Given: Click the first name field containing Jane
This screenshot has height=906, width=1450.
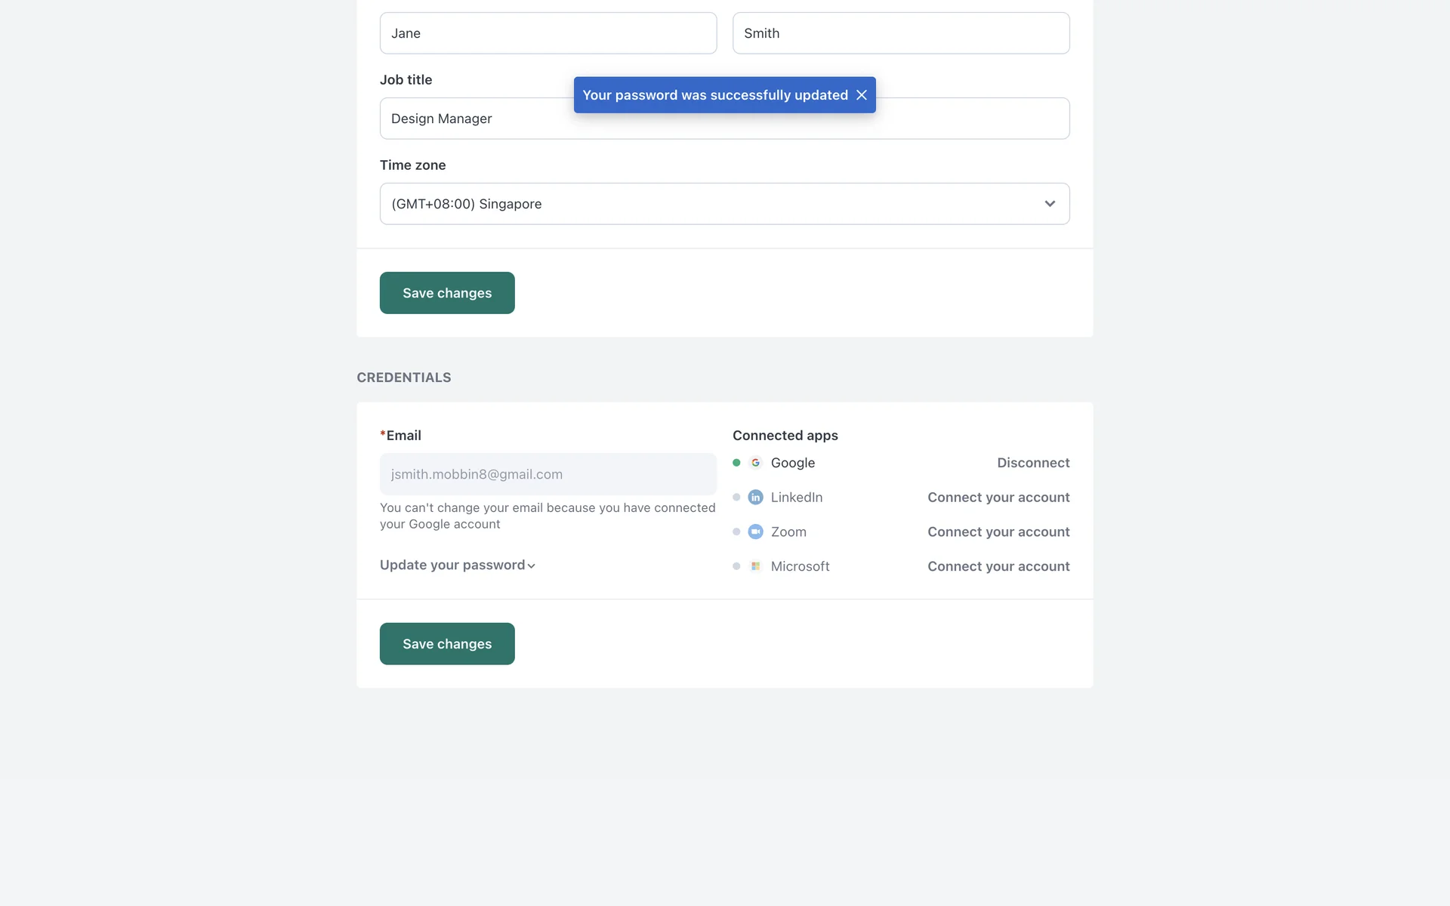Looking at the screenshot, I should point(548,33).
